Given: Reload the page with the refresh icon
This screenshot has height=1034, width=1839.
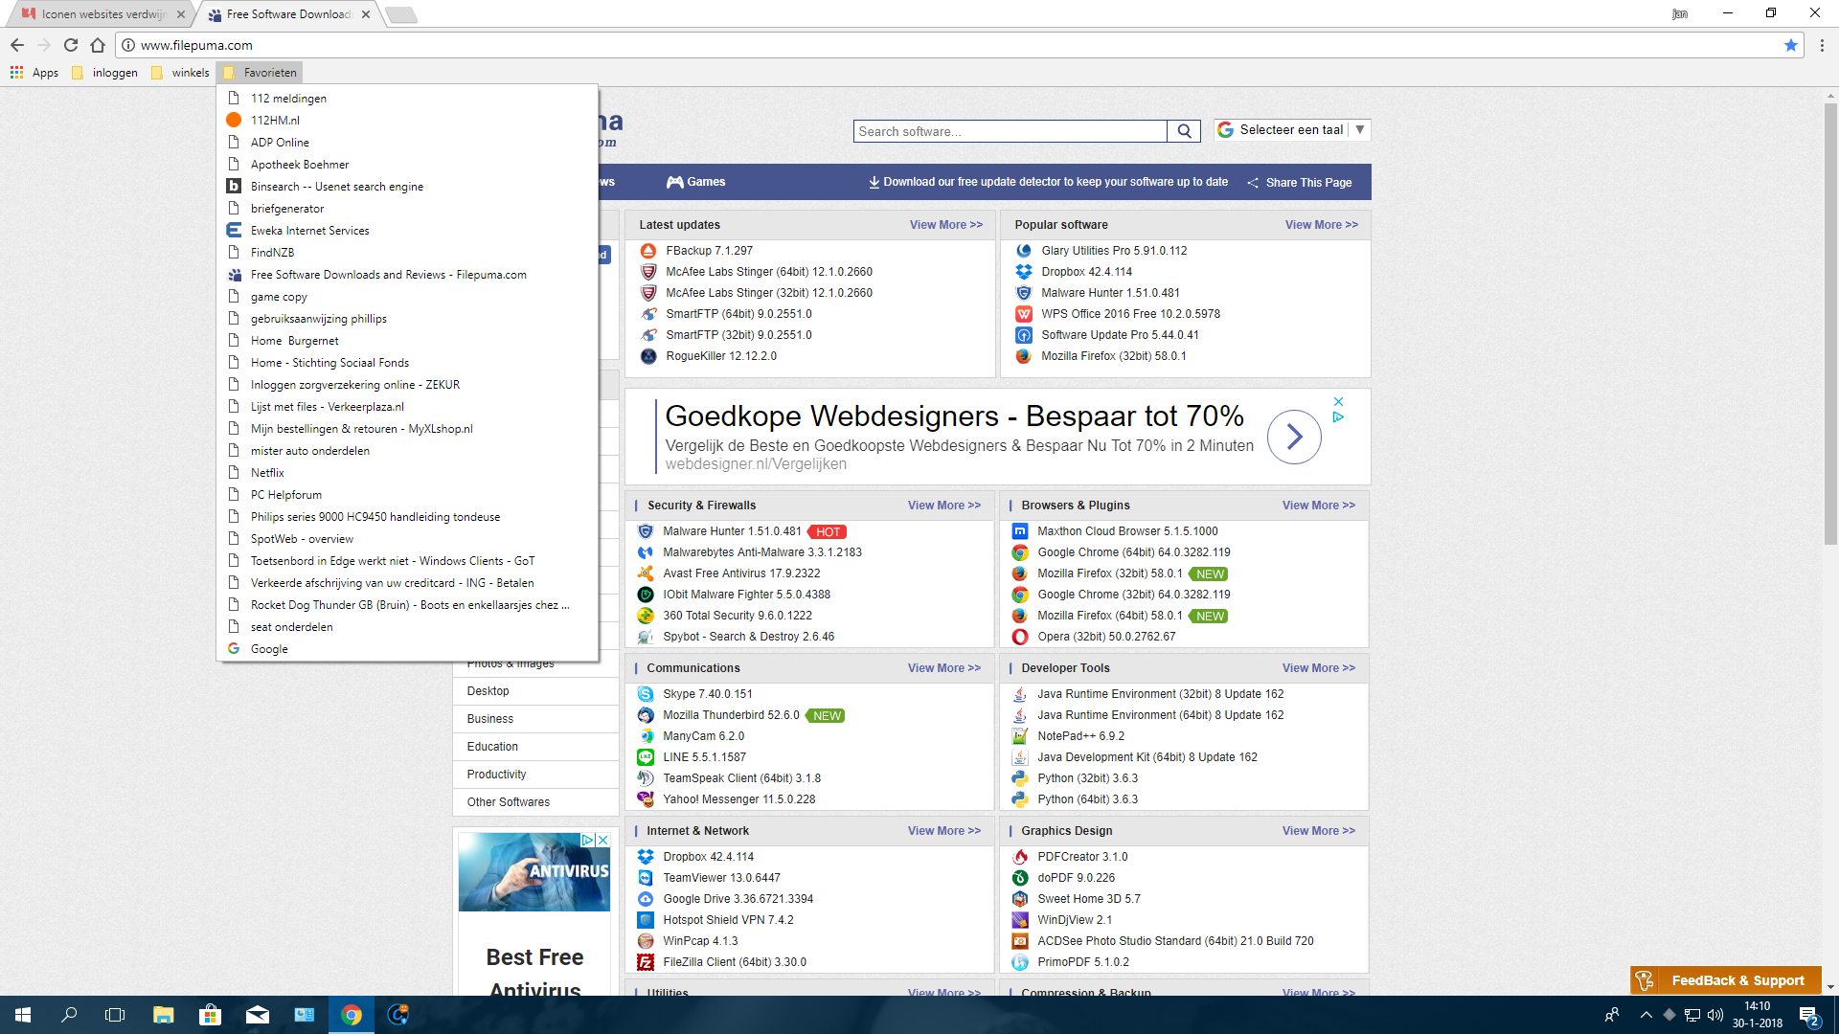Looking at the screenshot, I should point(71,45).
